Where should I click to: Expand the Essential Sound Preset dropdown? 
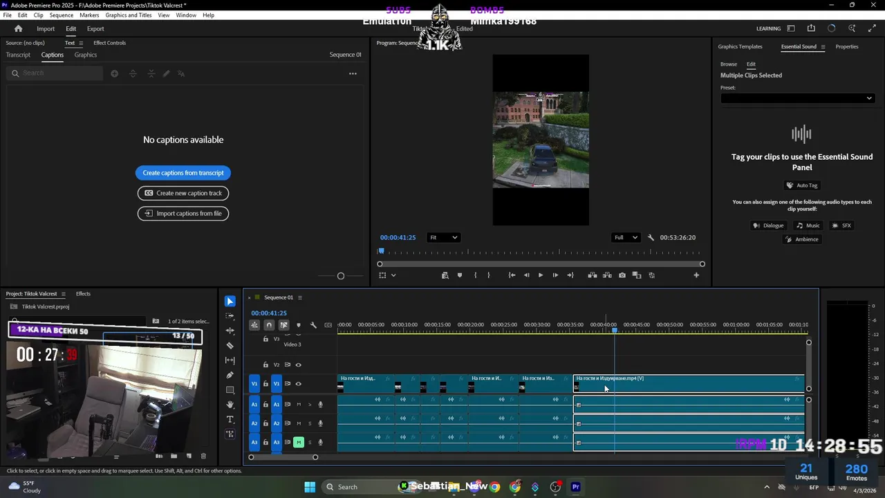797,98
